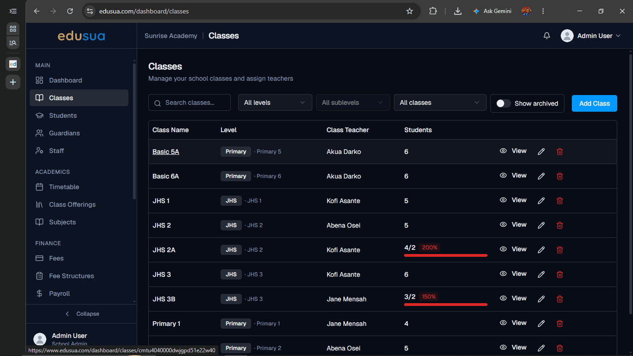
Task: Open Students in sidebar
Action: point(79,115)
